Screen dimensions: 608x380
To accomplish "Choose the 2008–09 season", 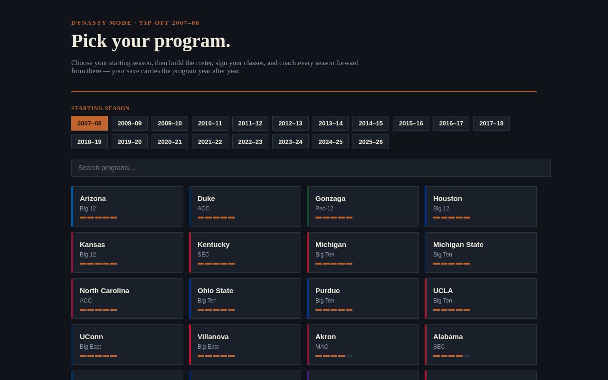I will point(130,123).
